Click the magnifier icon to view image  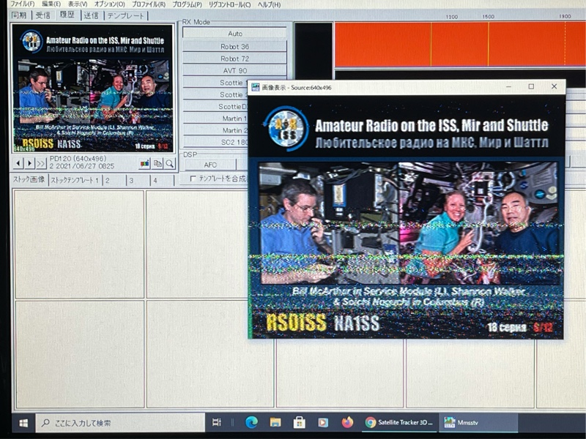[x=170, y=163]
